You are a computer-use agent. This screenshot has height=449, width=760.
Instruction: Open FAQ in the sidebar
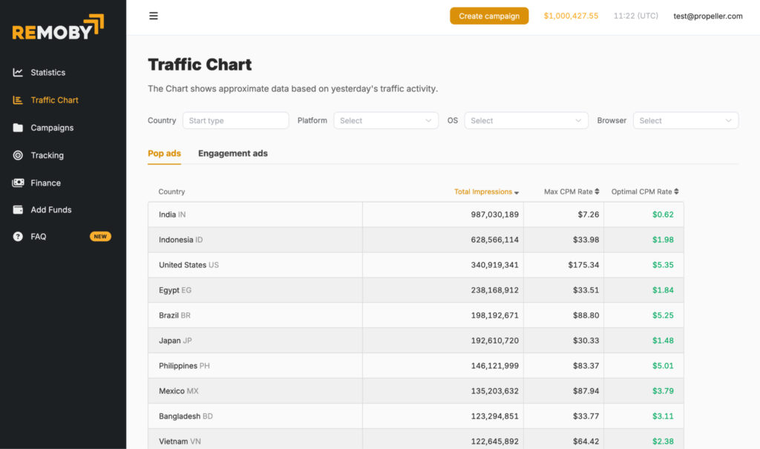pyautogui.click(x=39, y=237)
